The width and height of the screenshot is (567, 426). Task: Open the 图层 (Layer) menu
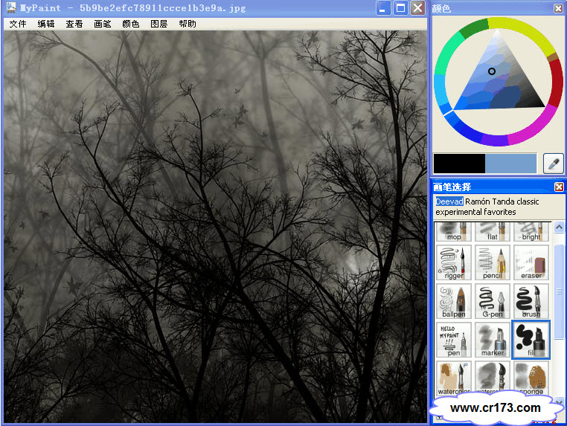(159, 24)
